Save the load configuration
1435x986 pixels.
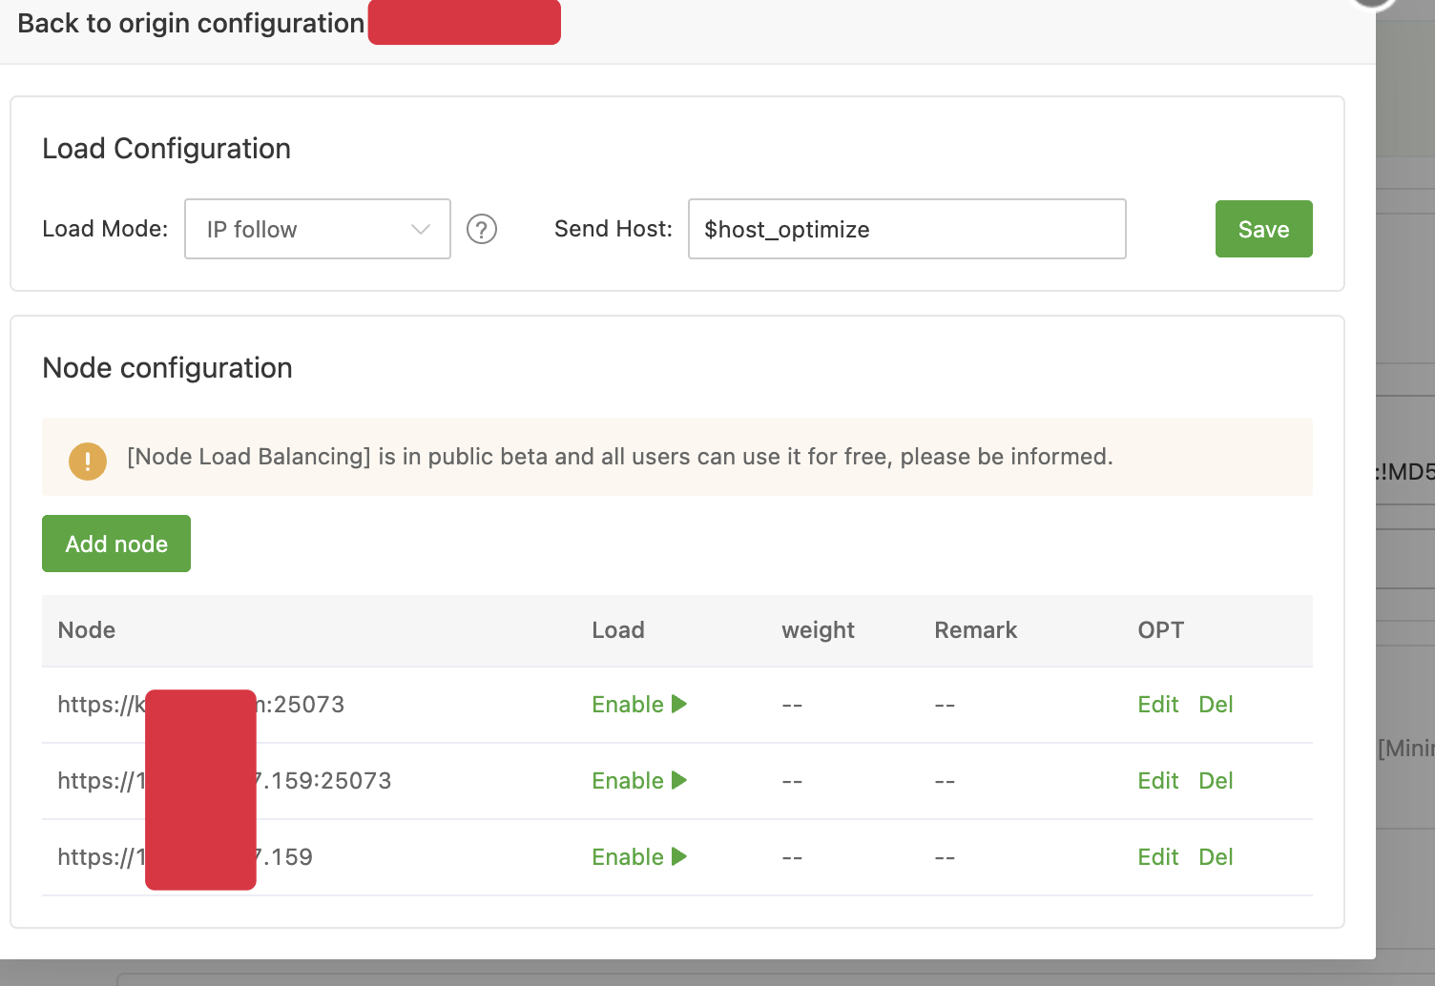tap(1263, 230)
